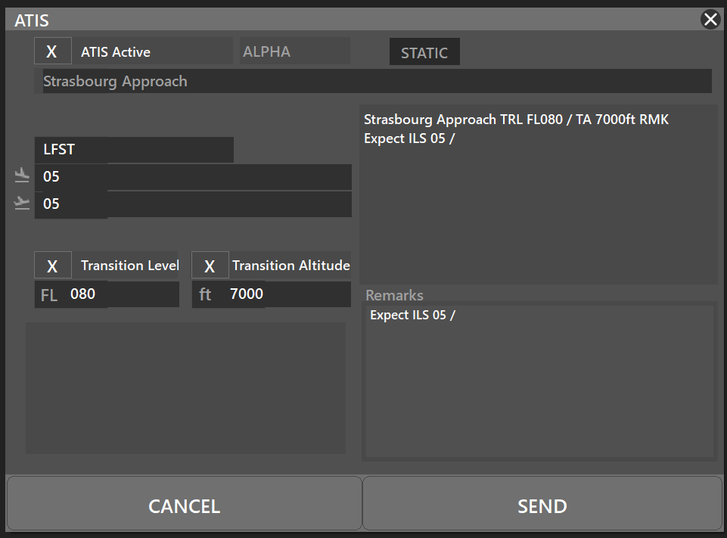This screenshot has height=538, width=727.
Task: Click inside the Remarks text box
Action: tap(539, 381)
